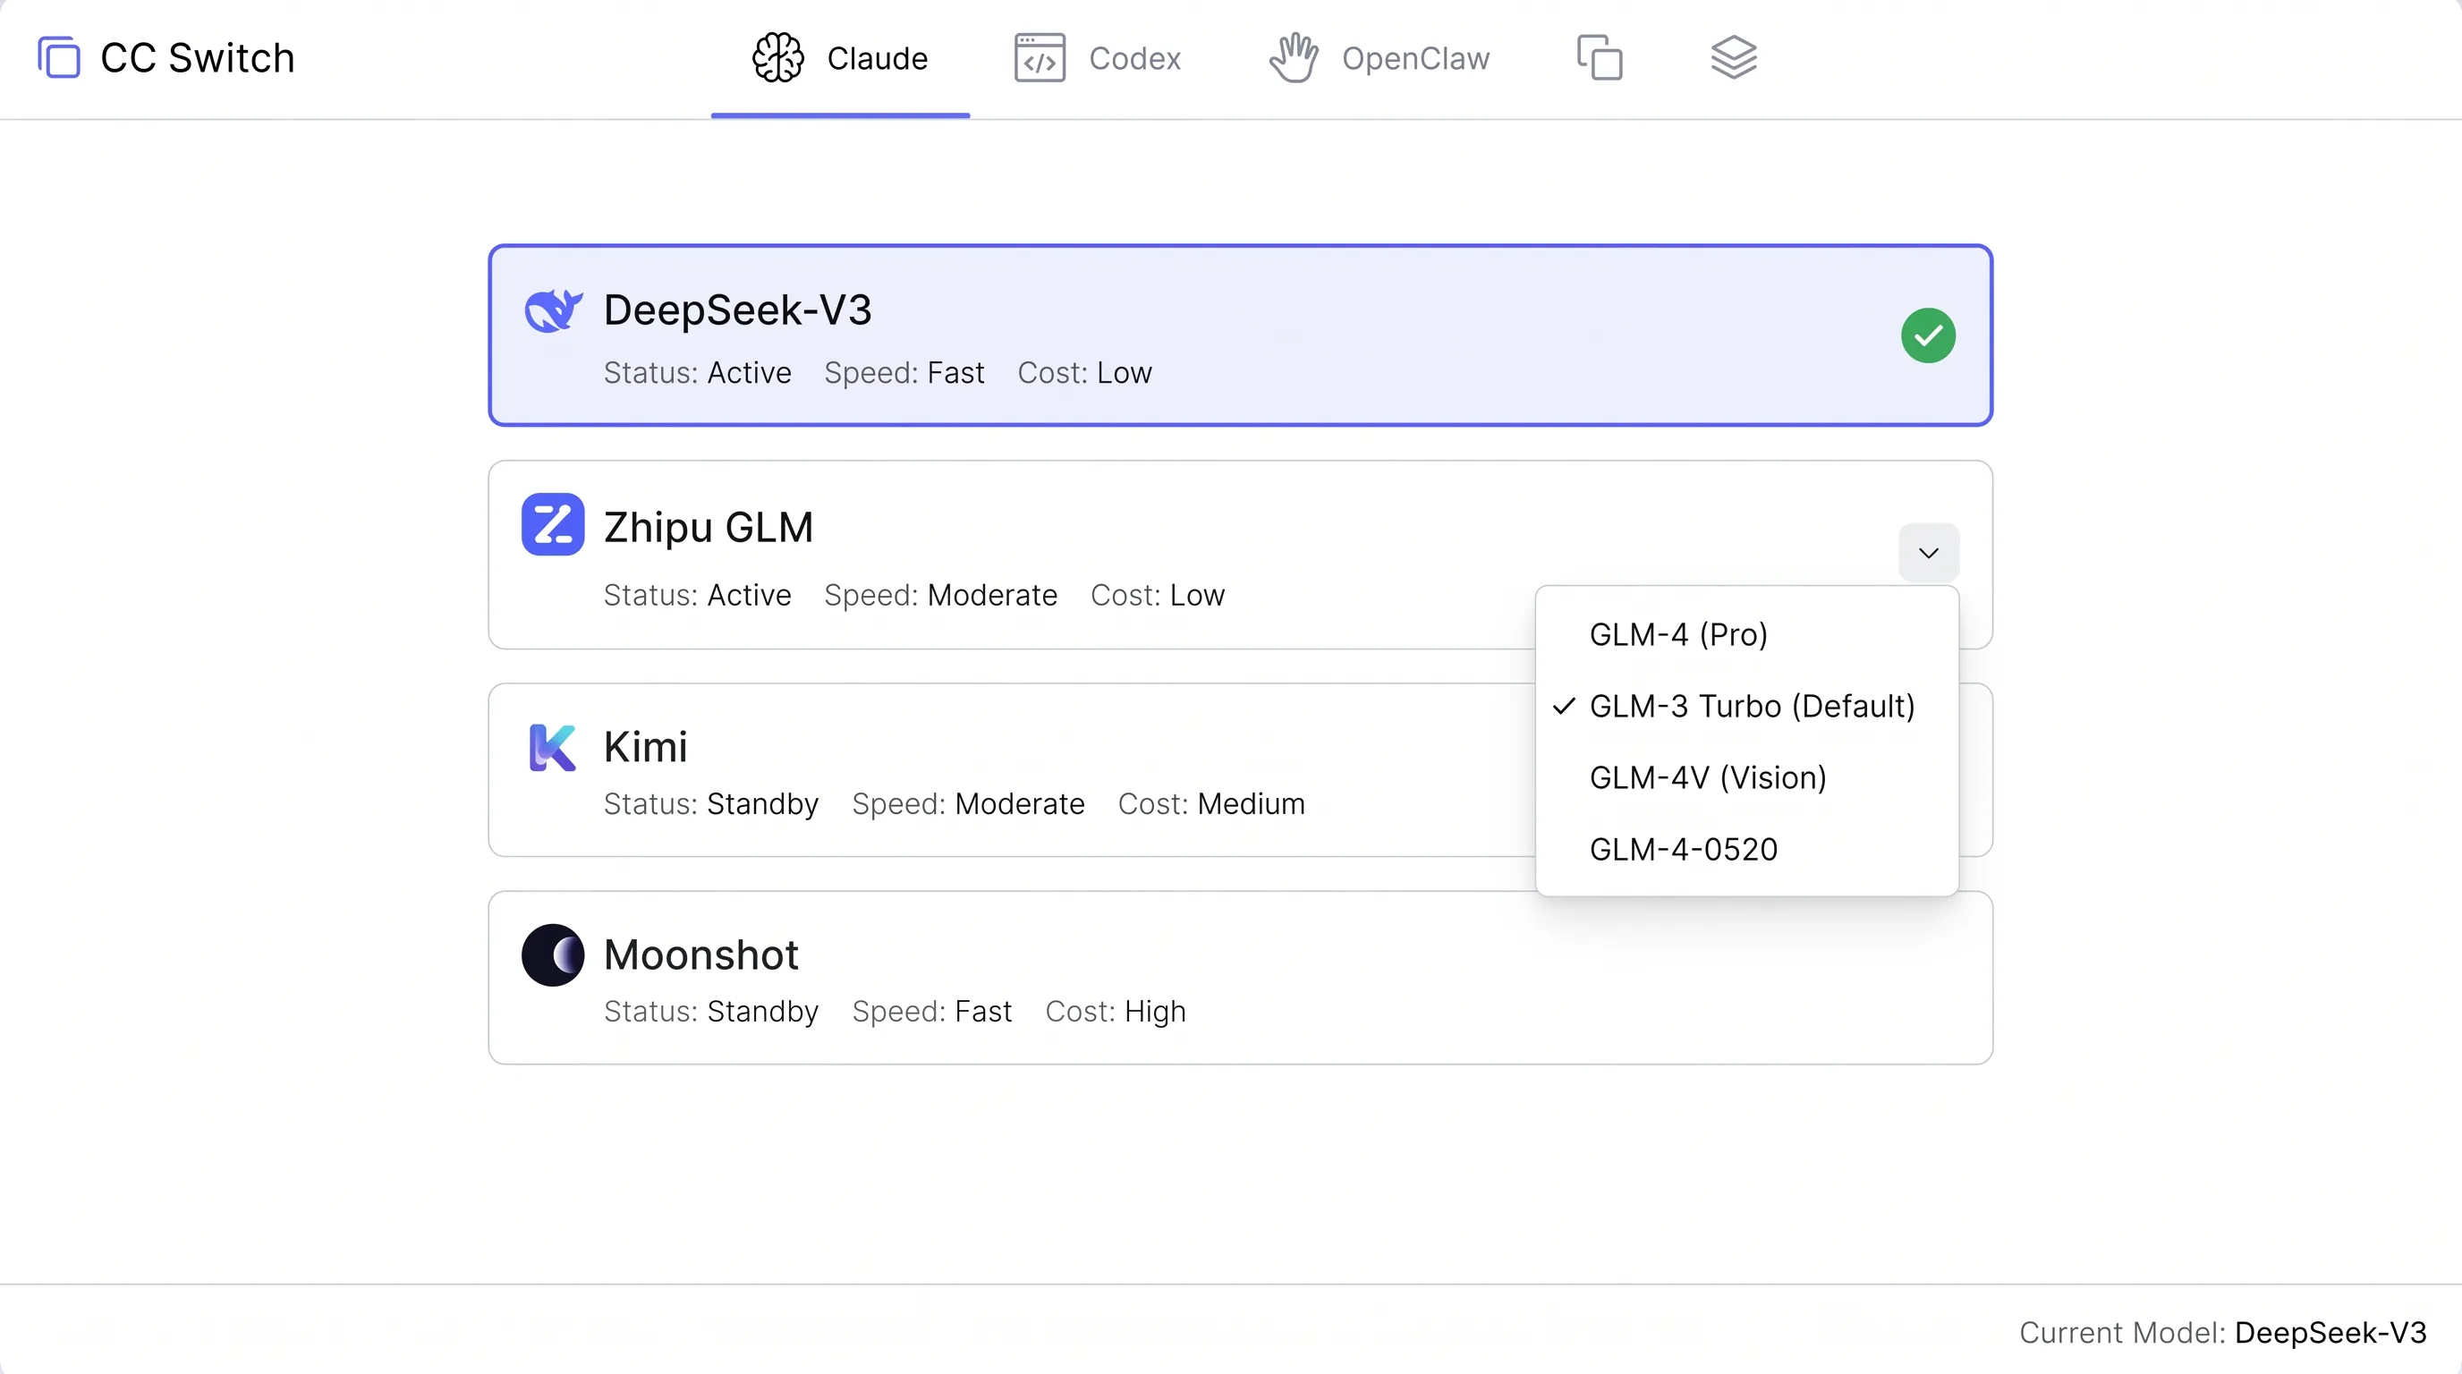The image size is (2462, 1374).
Task: Click the Moonshot moon logo
Action: (x=552, y=954)
